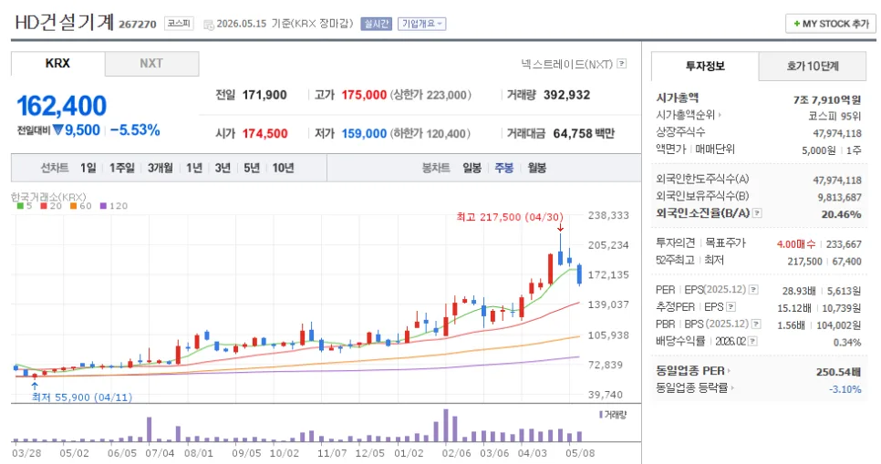881x464 pixels.
Task: Click the stock code 267270
Action: (x=138, y=24)
